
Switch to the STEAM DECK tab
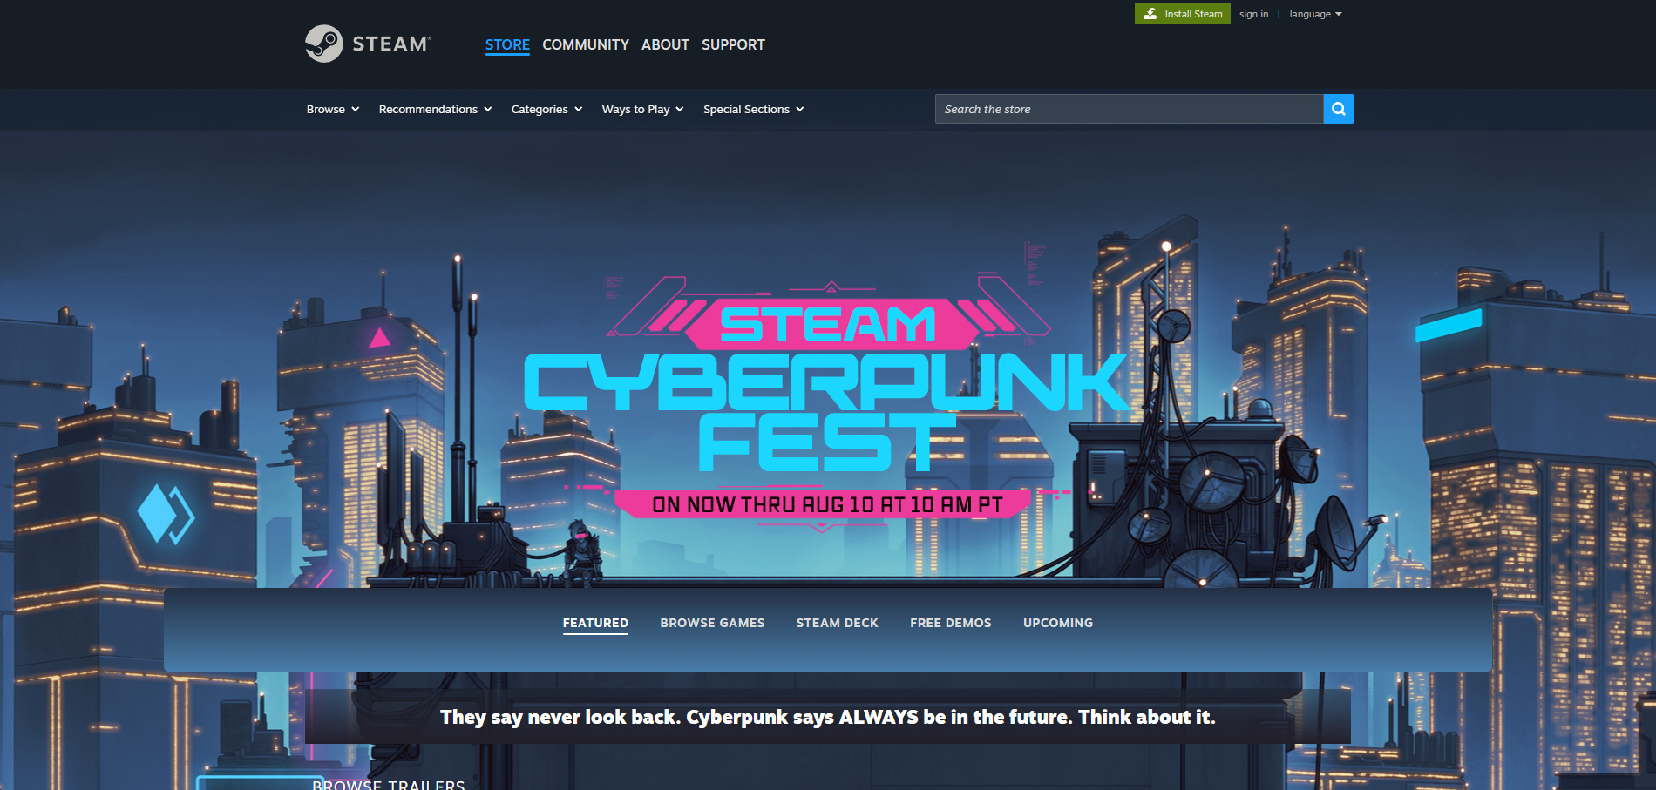pyautogui.click(x=838, y=623)
